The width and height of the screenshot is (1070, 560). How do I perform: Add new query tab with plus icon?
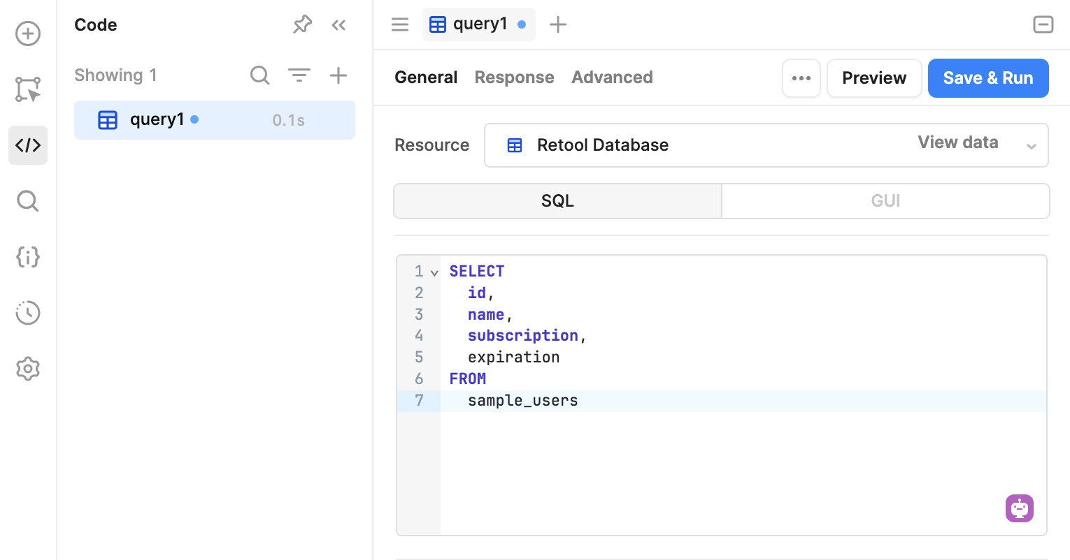pyautogui.click(x=558, y=25)
